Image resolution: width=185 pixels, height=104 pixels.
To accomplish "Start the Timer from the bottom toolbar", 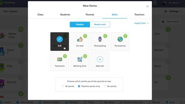I will 89,102.
